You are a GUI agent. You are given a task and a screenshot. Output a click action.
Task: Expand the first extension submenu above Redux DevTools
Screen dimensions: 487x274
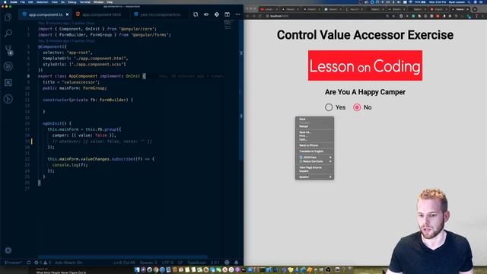(314, 158)
